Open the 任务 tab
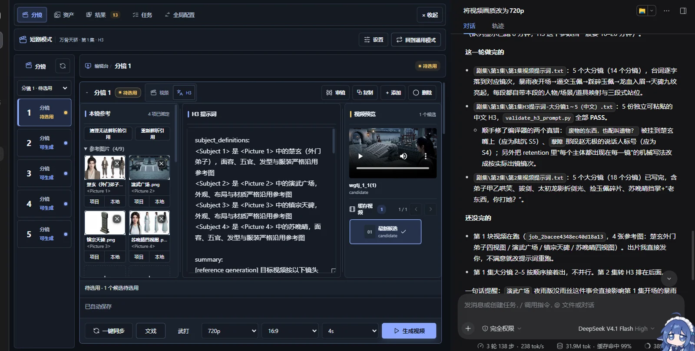This screenshot has height=351, width=695. coord(142,15)
